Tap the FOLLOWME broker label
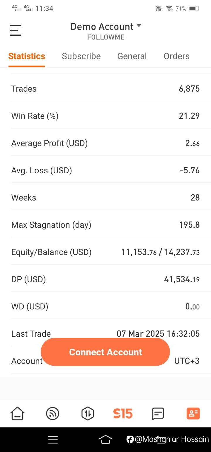Viewport: 211px width, 452px height. click(x=106, y=37)
